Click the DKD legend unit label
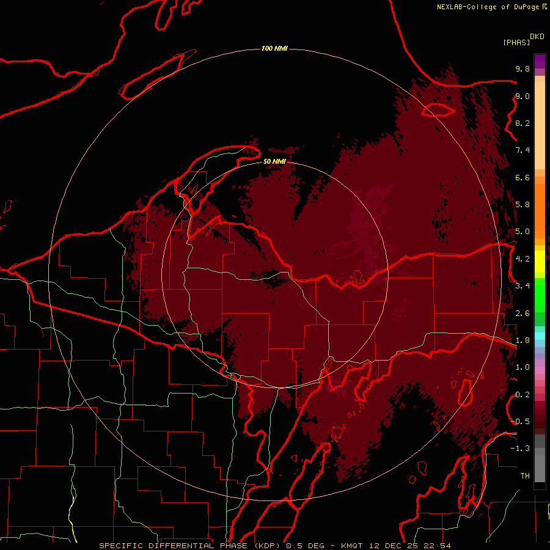The height and width of the screenshot is (550, 550). [x=537, y=37]
